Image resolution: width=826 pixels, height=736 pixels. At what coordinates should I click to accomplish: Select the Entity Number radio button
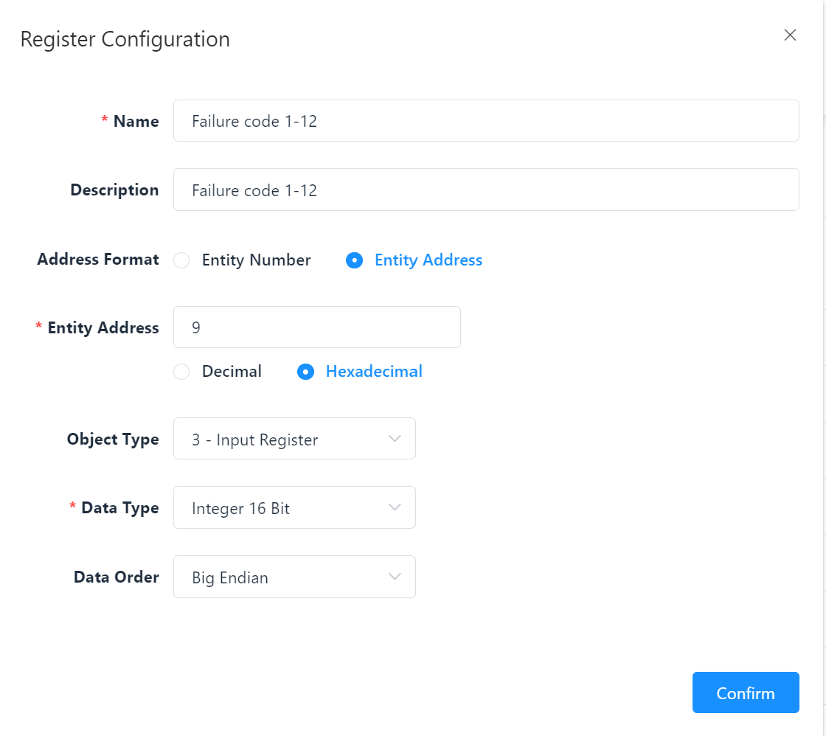[x=181, y=260]
